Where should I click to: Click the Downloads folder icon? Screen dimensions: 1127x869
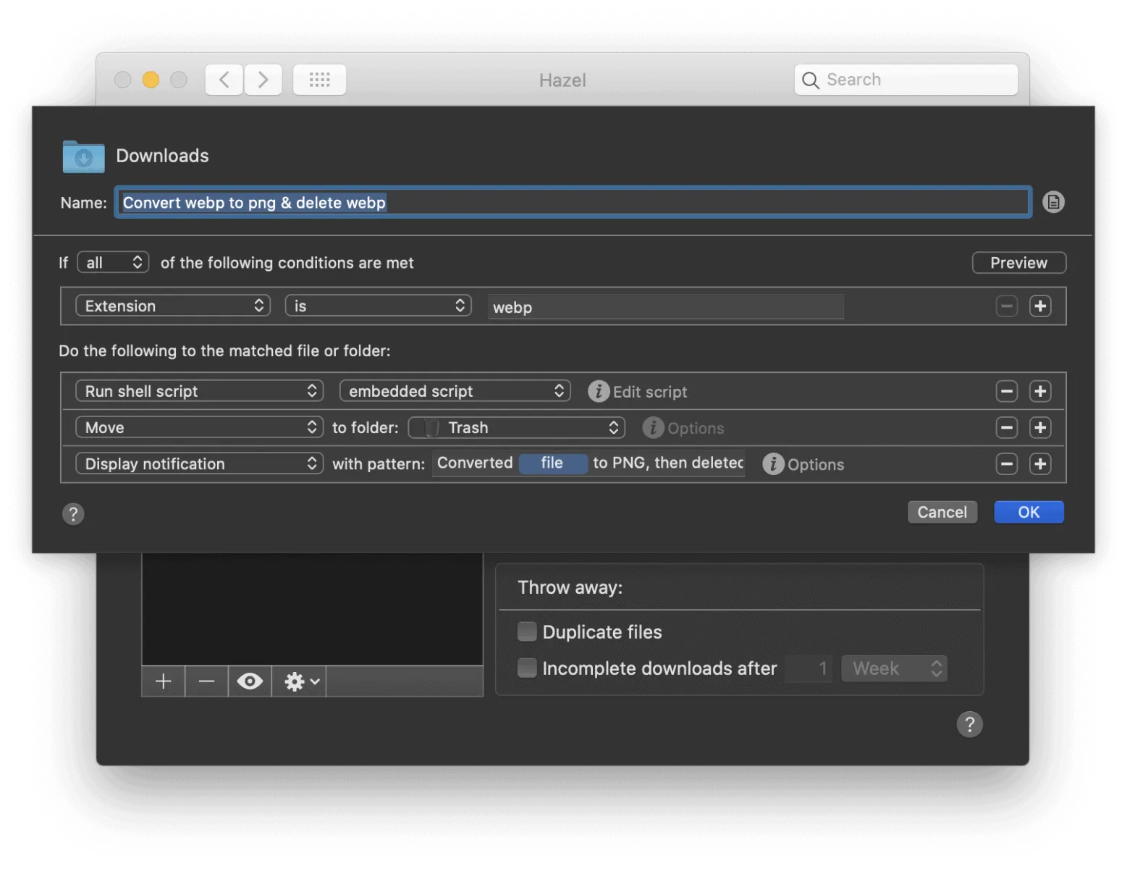(83, 156)
